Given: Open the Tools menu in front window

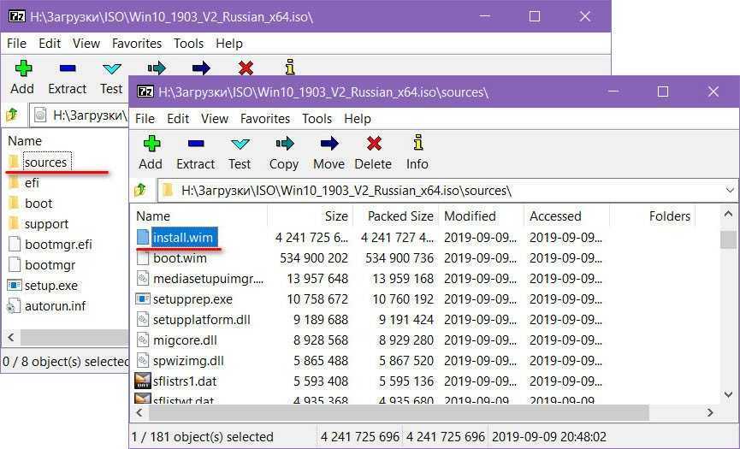Looking at the screenshot, I should coord(317,119).
